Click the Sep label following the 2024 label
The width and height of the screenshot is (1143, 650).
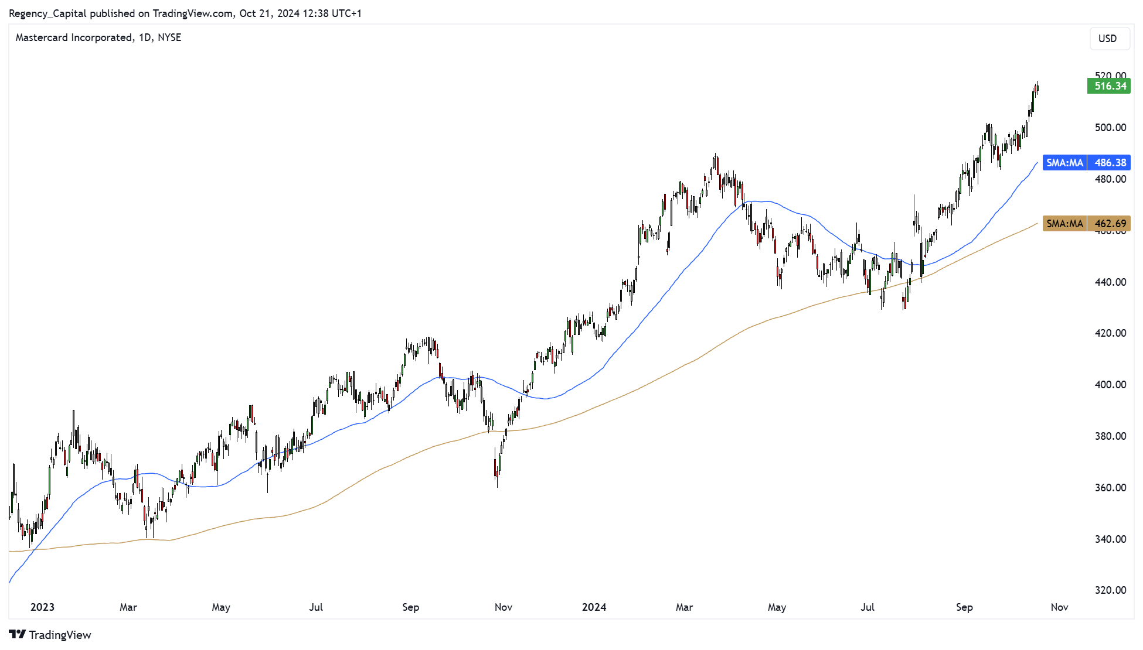pos(964,607)
